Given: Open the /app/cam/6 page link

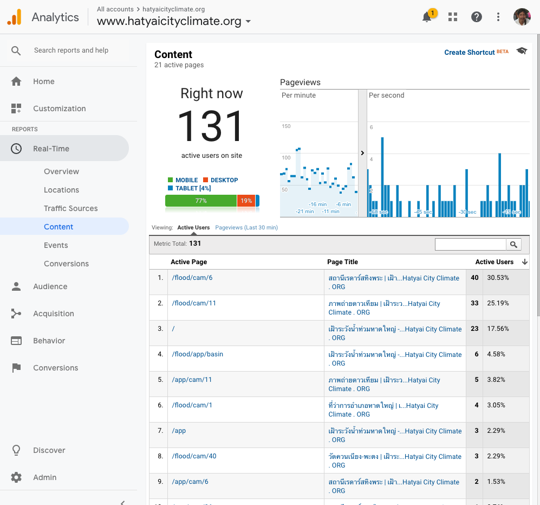Looking at the screenshot, I should point(190,482).
